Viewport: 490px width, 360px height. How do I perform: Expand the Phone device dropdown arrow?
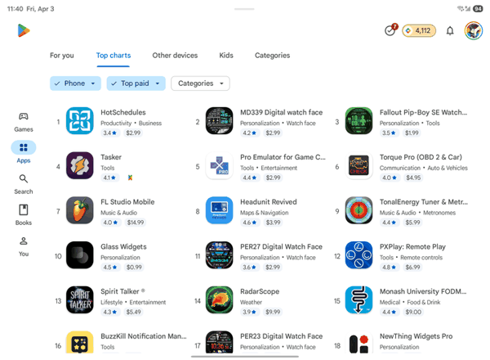[x=93, y=83]
